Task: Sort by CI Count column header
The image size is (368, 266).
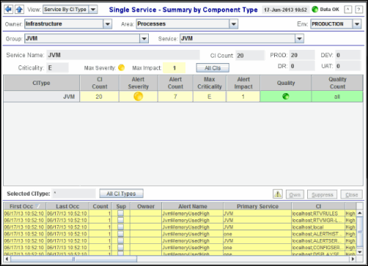Action: coord(100,83)
